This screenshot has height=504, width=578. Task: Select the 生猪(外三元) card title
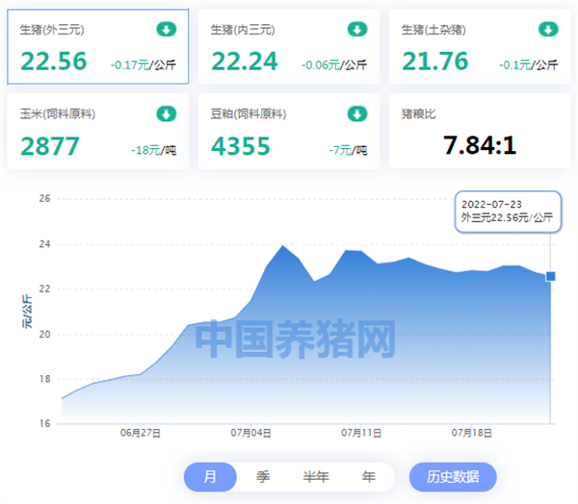[52, 30]
